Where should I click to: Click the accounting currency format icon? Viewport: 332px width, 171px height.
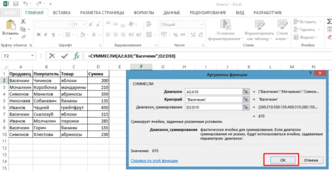coord(164,35)
